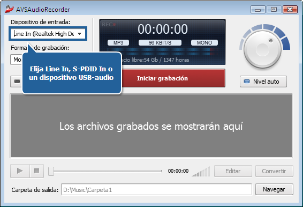The width and height of the screenshot is (303, 207).
Task: Click the Carpeta de salida path field
Action: (x=156, y=190)
